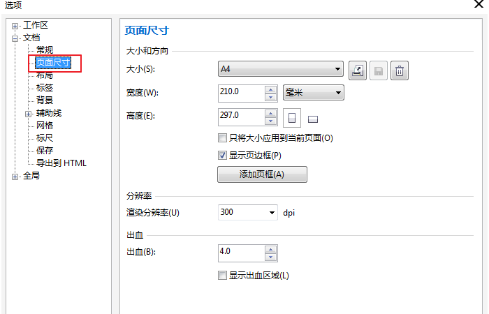Enable the 显示出血区域 checkbox
This screenshot has height=314, width=489.
point(223,276)
